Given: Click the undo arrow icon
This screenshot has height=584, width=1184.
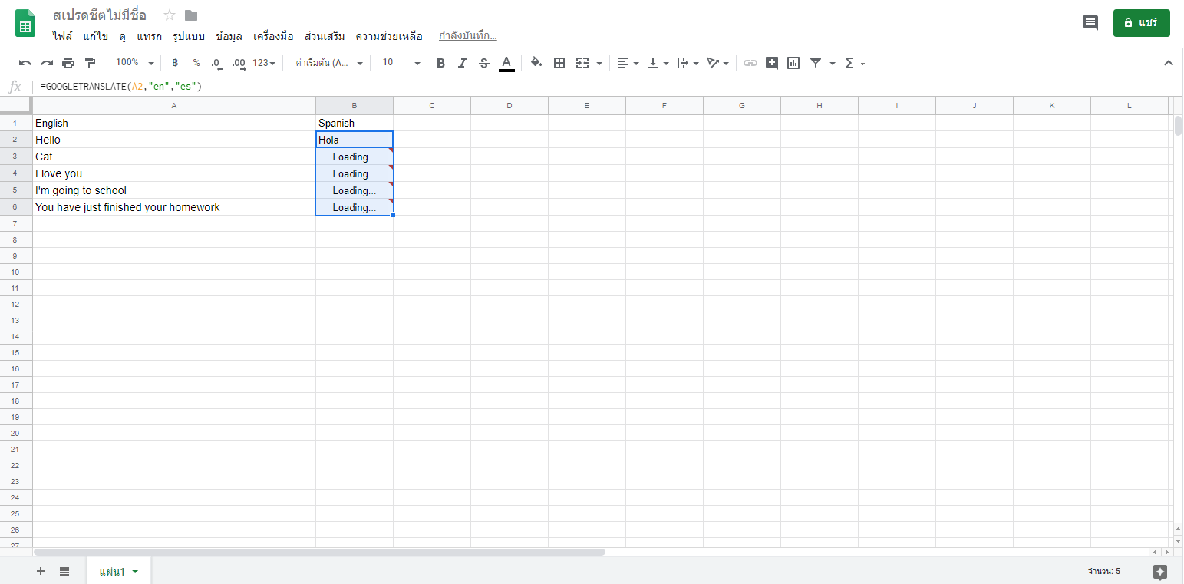Looking at the screenshot, I should (x=25, y=63).
